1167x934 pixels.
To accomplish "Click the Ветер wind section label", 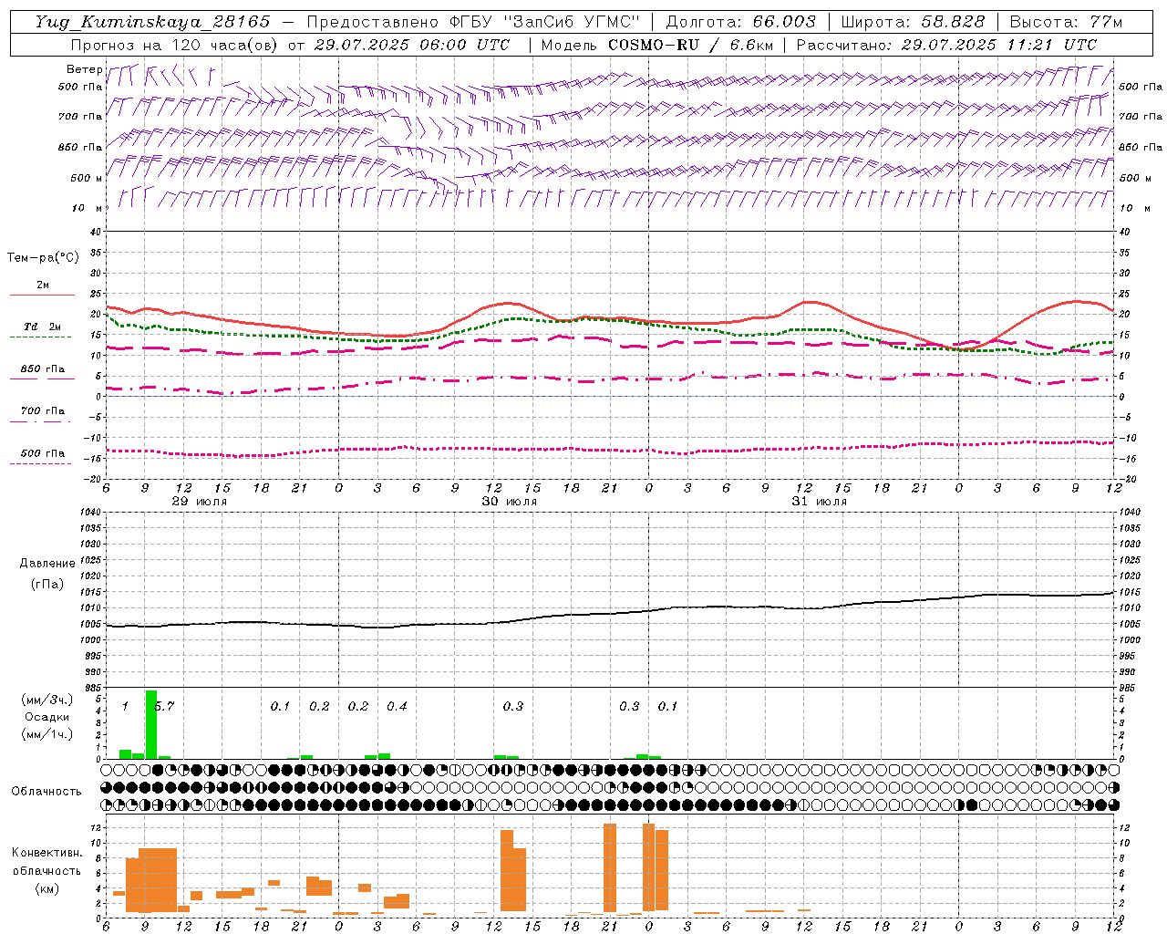I will click(x=84, y=69).
